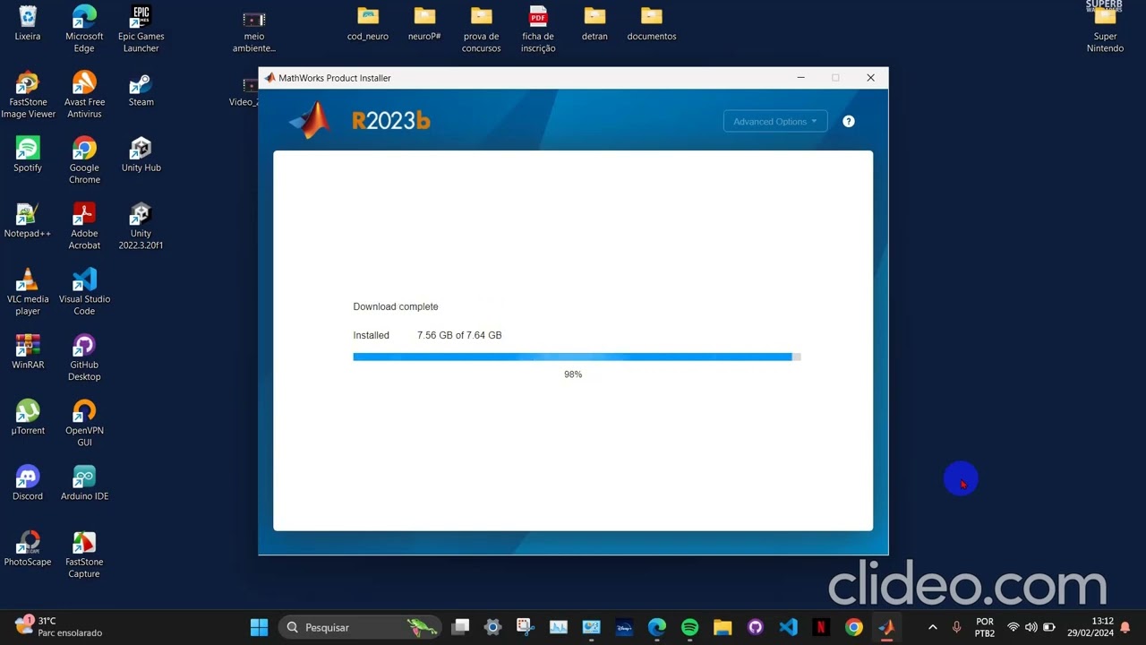The height and width of the screenshot is (645, 1146).
Task: Open the network, volume and battery quick settings
Action: pyautogui.click(x=1031, y=627)
